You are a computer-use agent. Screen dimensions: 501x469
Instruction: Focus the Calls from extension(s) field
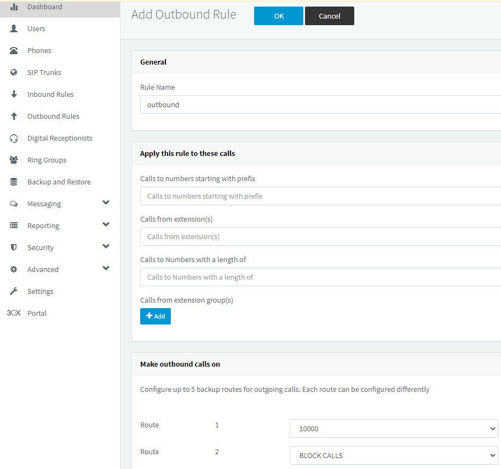click(x=320, y=236)
